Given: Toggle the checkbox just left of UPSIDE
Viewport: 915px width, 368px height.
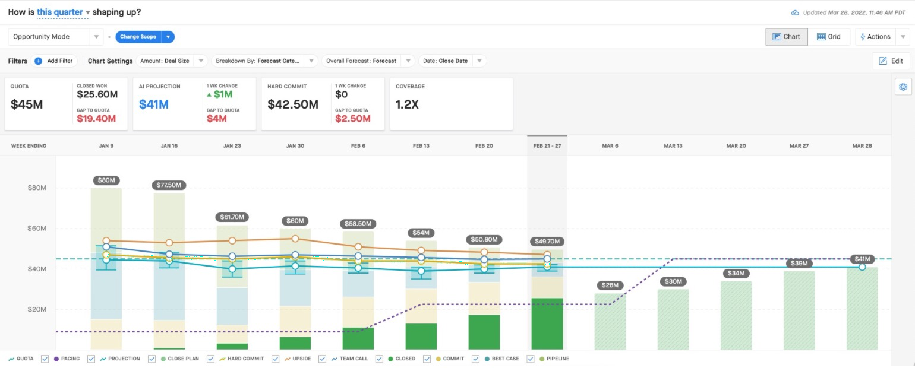Looking at the screenshot, I should pos(276,359).
